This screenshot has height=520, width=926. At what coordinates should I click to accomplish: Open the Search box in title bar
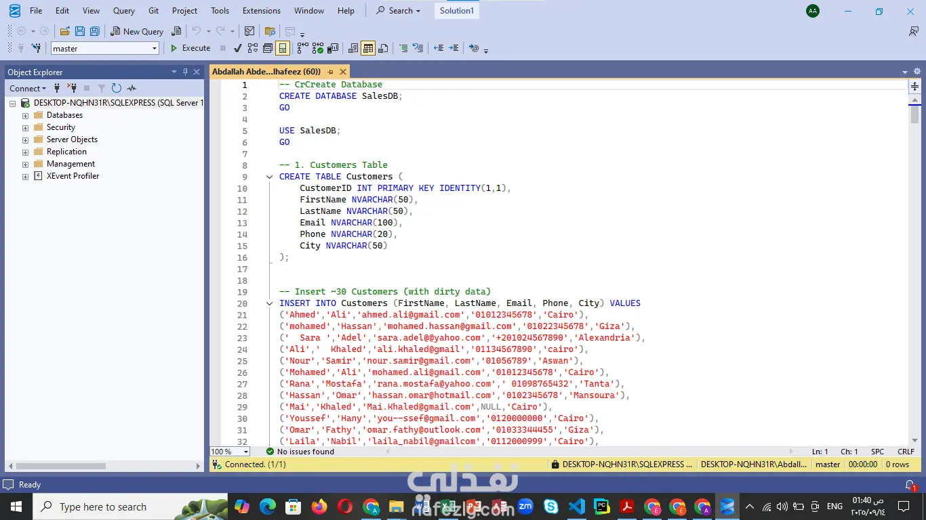pos(399,11)
